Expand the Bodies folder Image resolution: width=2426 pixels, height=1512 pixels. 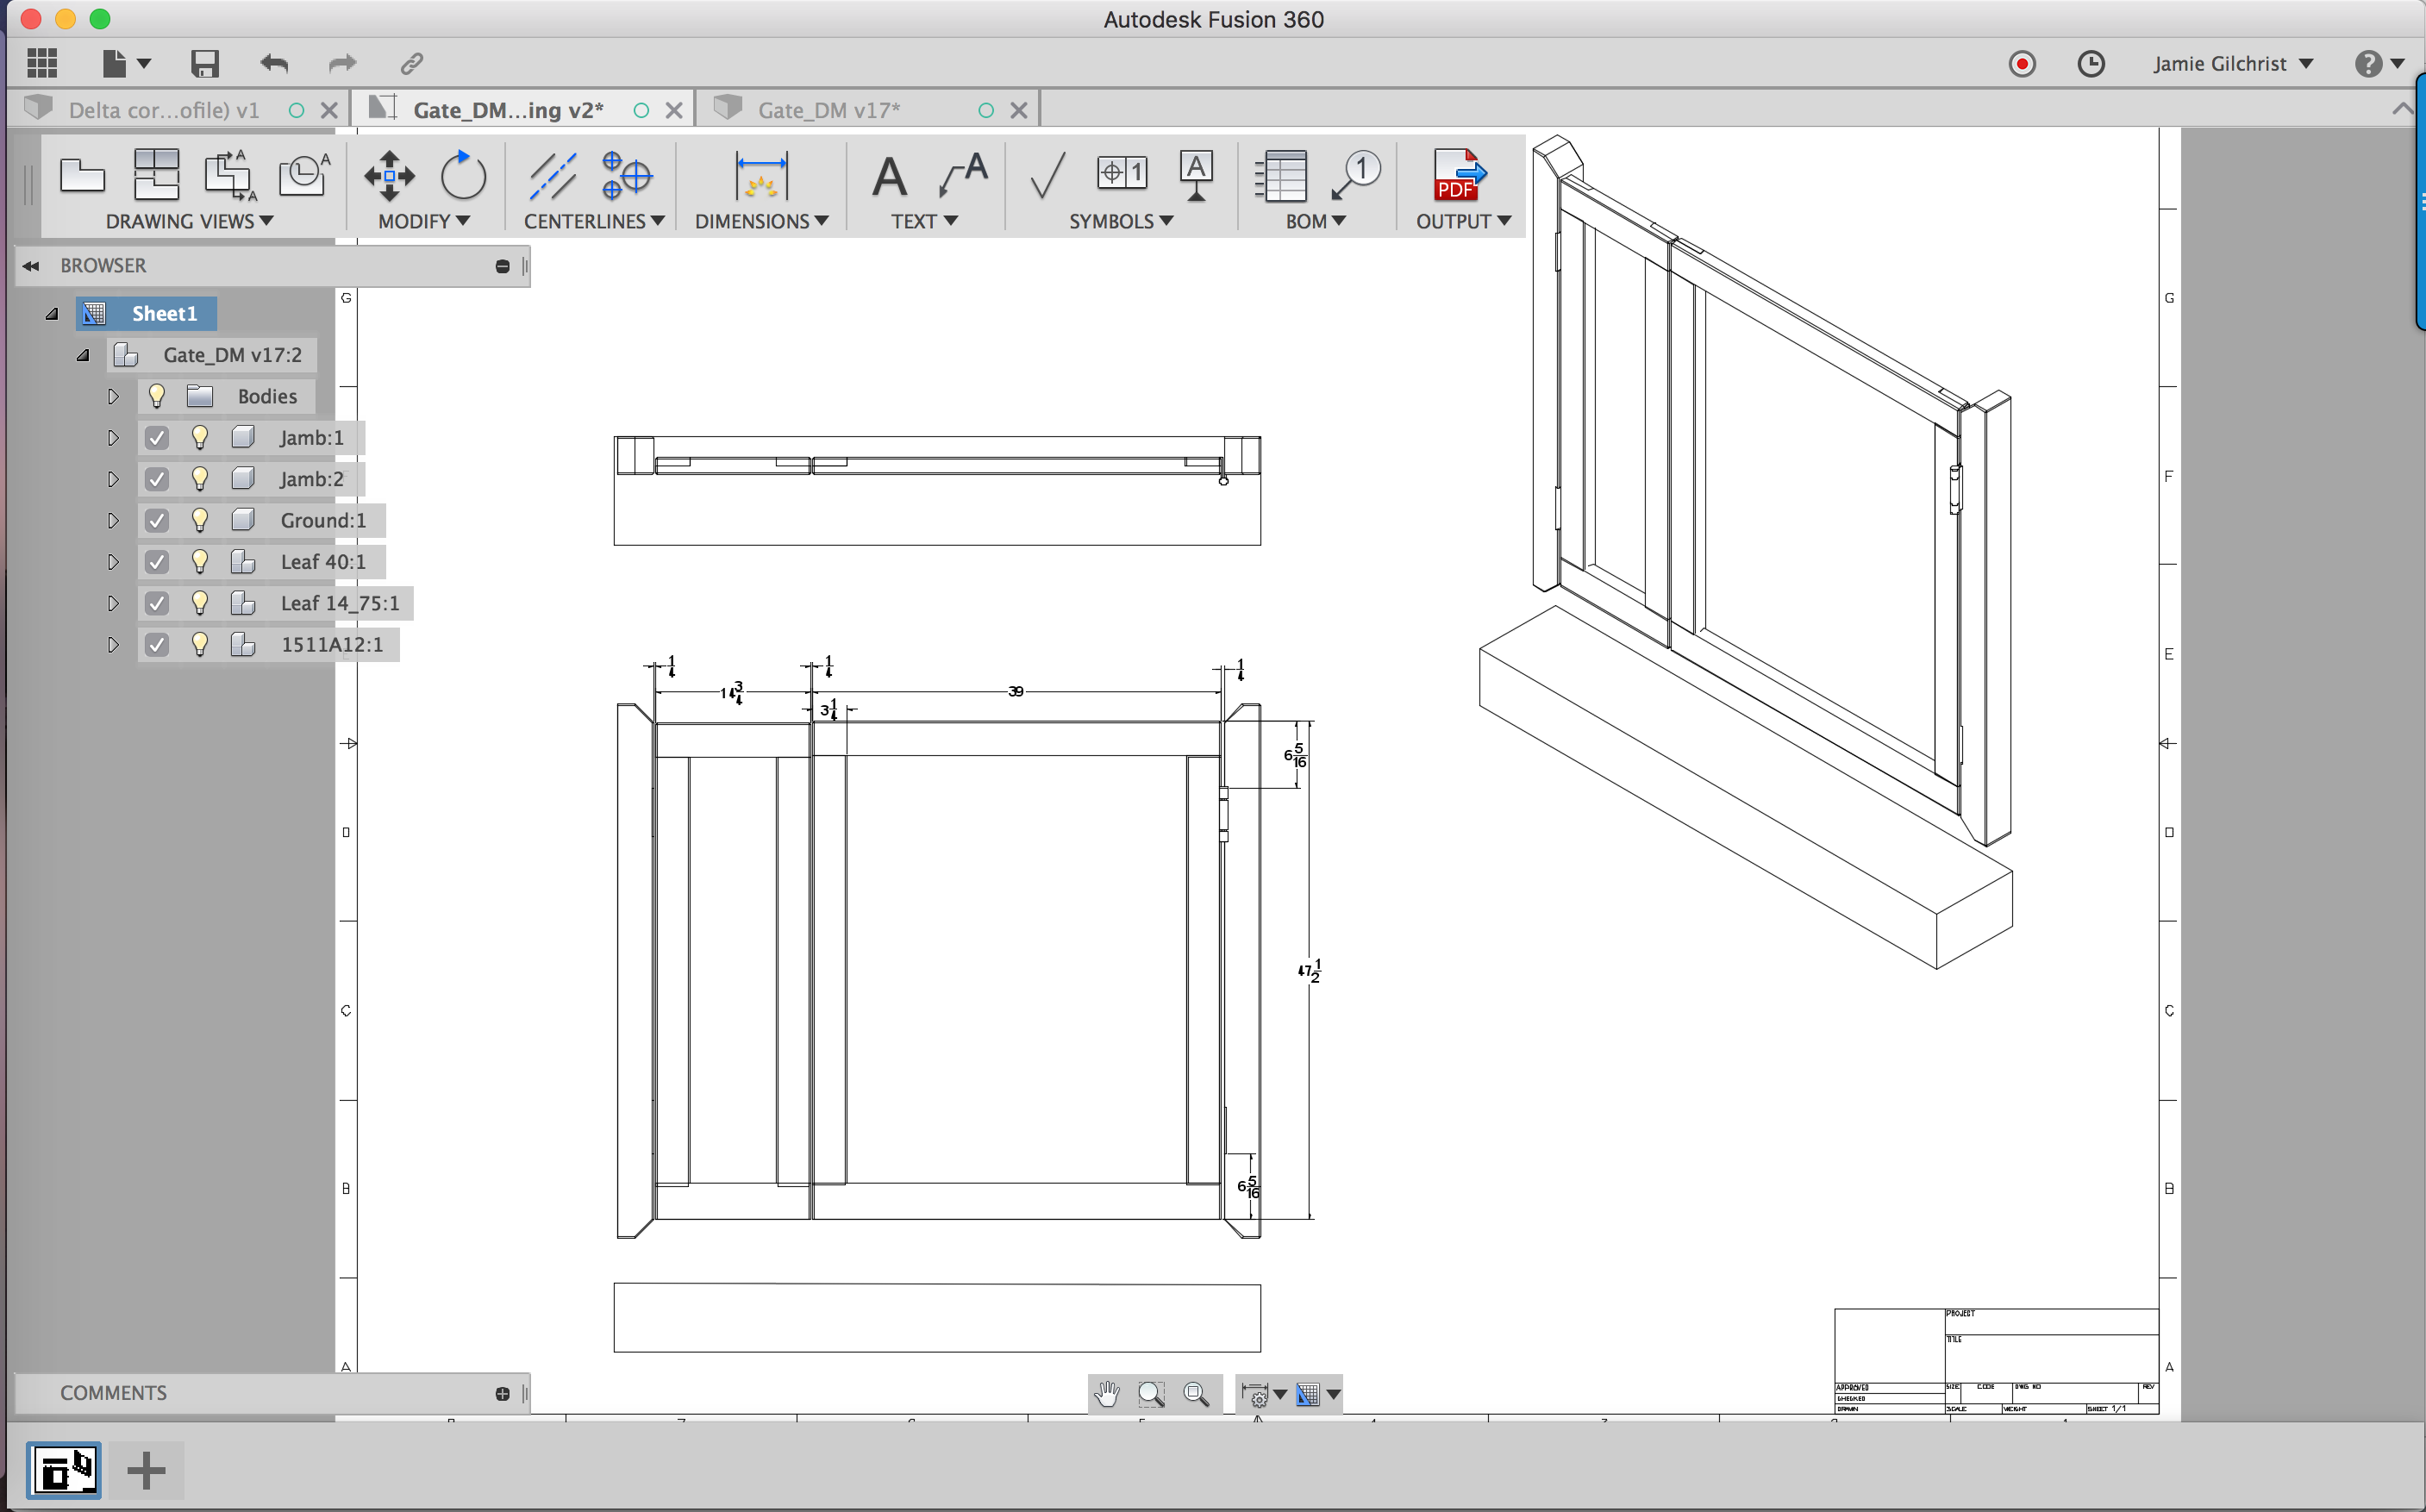click(113, 397)
